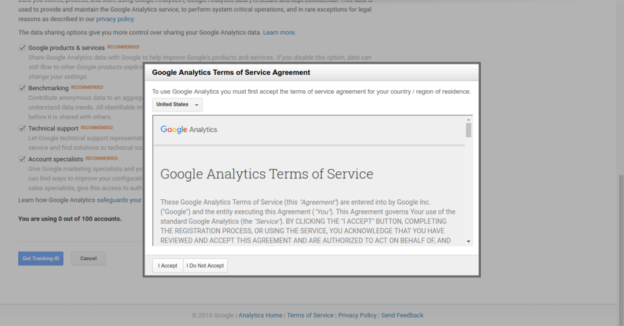Click the dialog title Terms of Service Agreement
This screenshot has height=326, width=624.
231,73
